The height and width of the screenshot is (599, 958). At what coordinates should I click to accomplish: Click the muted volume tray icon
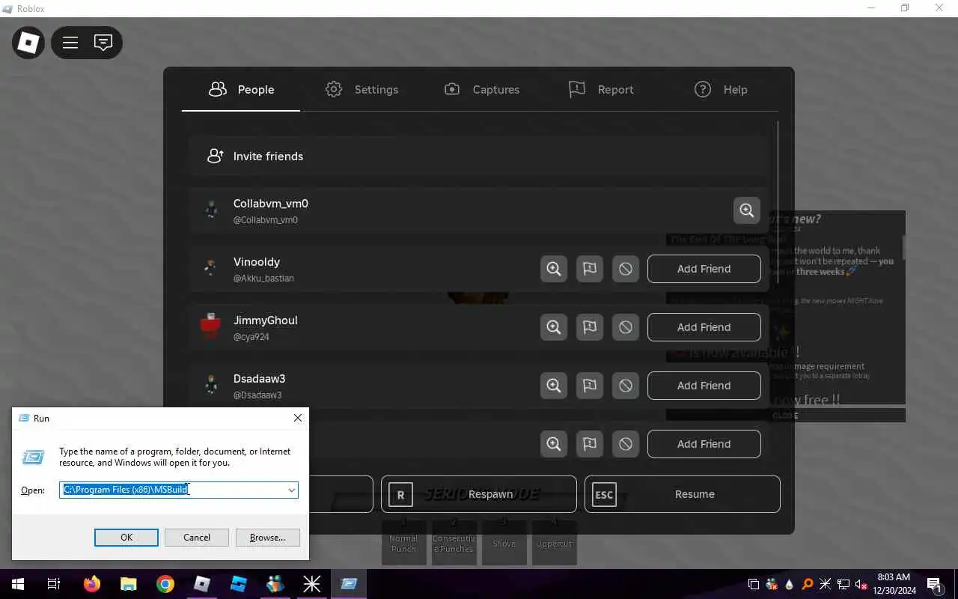861,584
